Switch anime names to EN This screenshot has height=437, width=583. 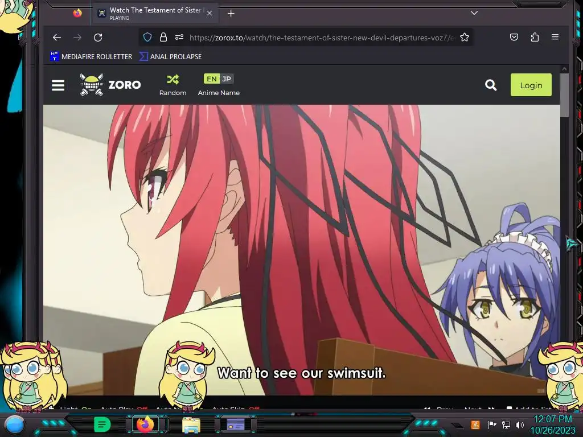click(x=212, y=79)
